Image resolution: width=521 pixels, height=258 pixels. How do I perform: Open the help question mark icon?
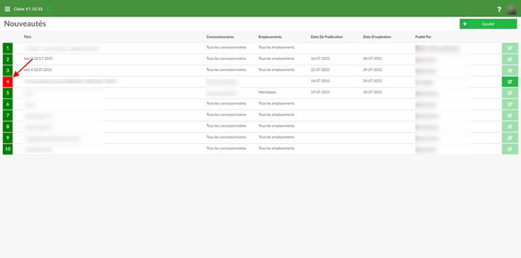coord(499,10)
